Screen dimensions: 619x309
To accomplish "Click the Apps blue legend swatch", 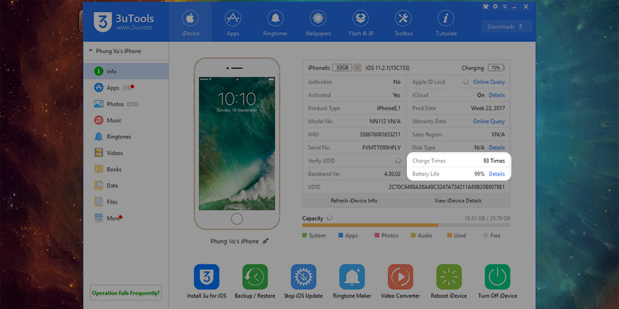I will coord(340,235).
